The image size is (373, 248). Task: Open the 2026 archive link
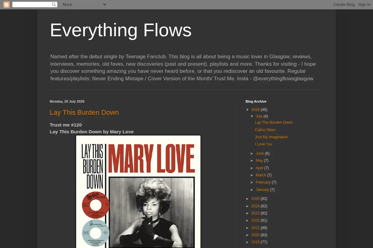[x=256, y=110]
